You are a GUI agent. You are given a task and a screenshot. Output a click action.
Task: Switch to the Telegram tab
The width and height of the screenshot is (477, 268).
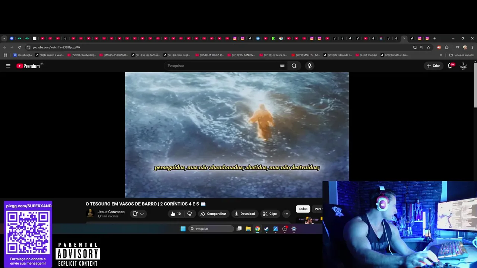[258, 38]
